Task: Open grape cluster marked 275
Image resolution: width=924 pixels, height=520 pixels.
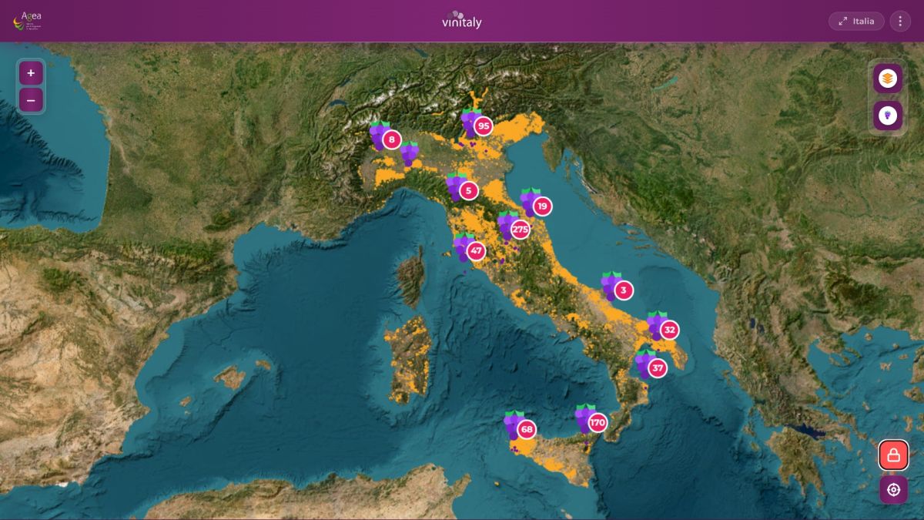Action: click(x=514, y=228)
